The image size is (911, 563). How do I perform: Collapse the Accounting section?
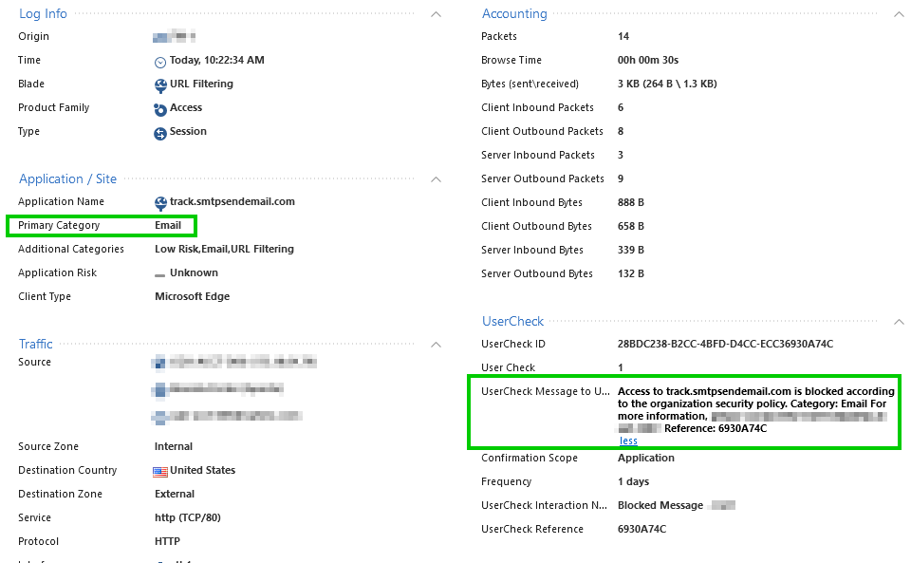(898, 13)
